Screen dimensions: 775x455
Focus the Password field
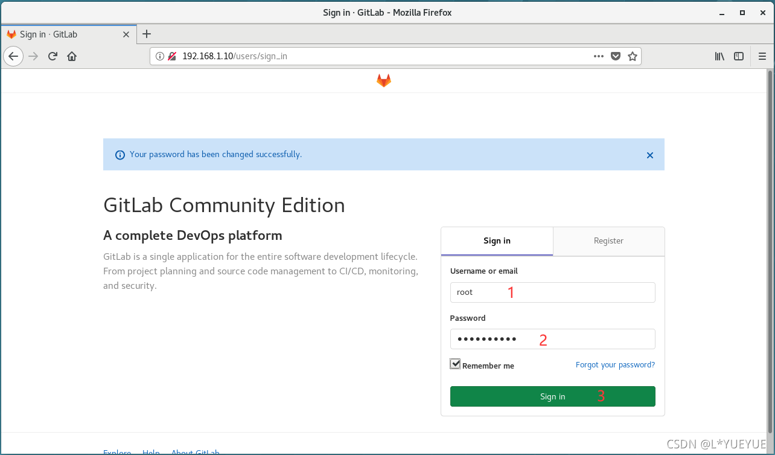coord(552,339)
